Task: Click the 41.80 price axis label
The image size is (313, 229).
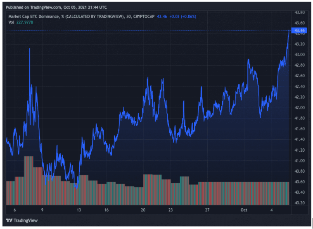Action: [299, 118]
